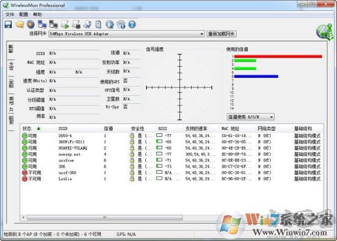
Task: Sort by the MAC 地址 column header
Action: click(230, 128)
